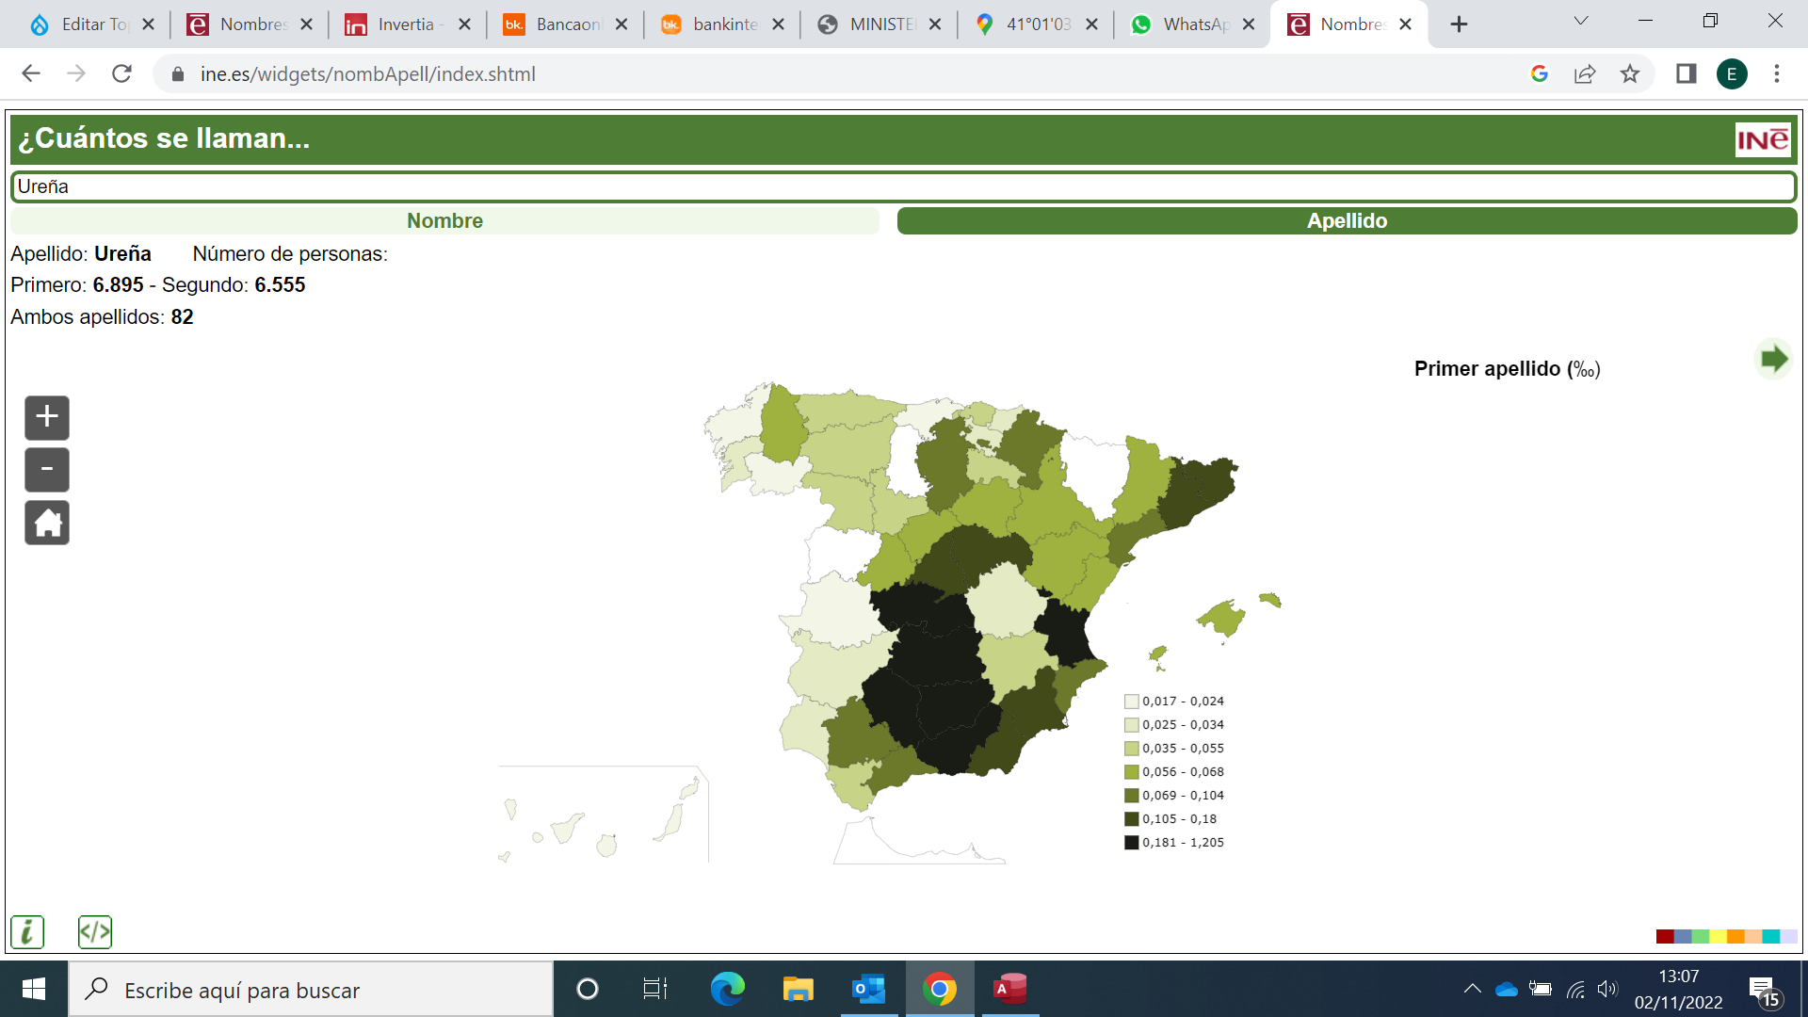Click the INE logo

click(1762, 140)
